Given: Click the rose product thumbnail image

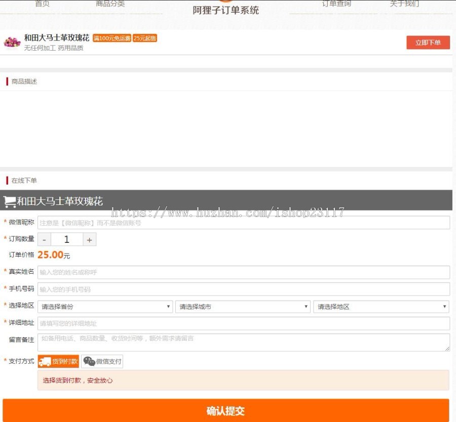Looking at the screenshot, I should 12,43.
